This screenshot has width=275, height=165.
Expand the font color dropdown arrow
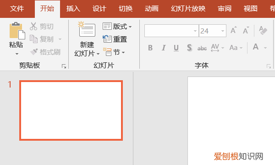265,48
